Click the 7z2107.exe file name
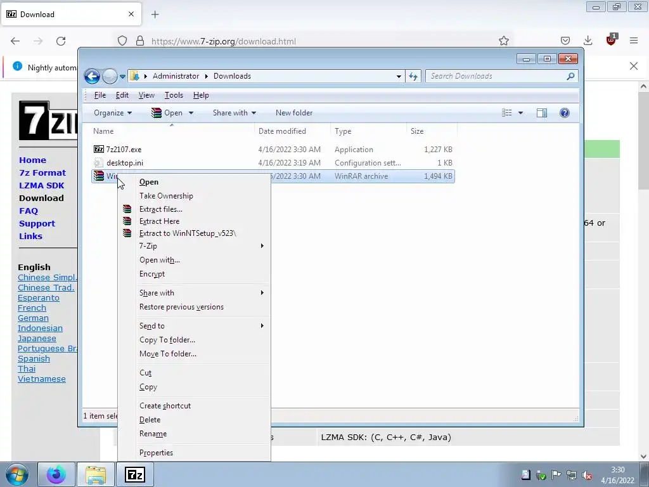The image size is (649, 487). [x=124, y=150]
